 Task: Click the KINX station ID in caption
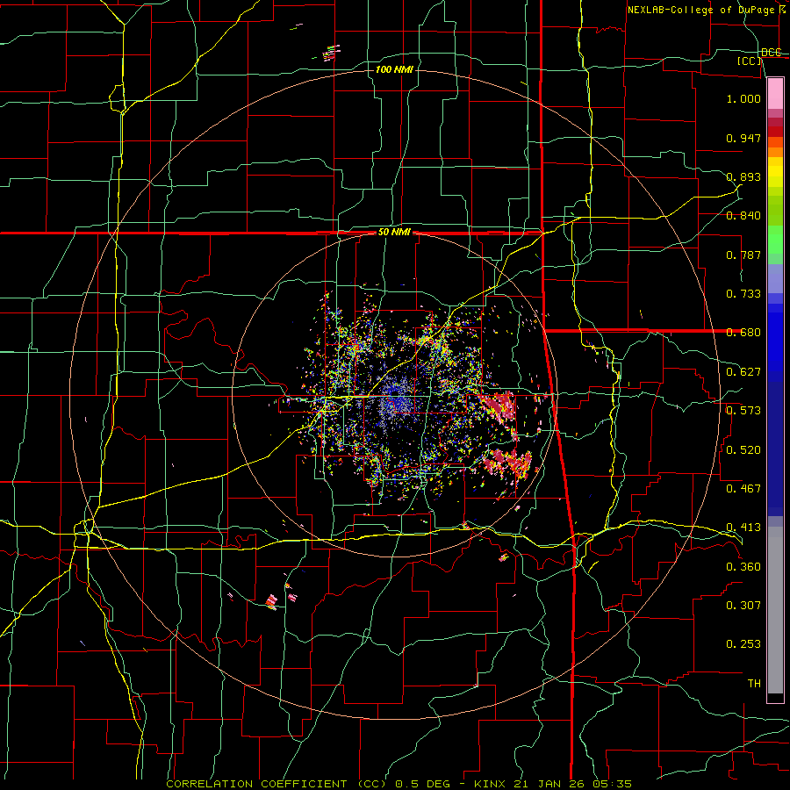coord(492,784)
